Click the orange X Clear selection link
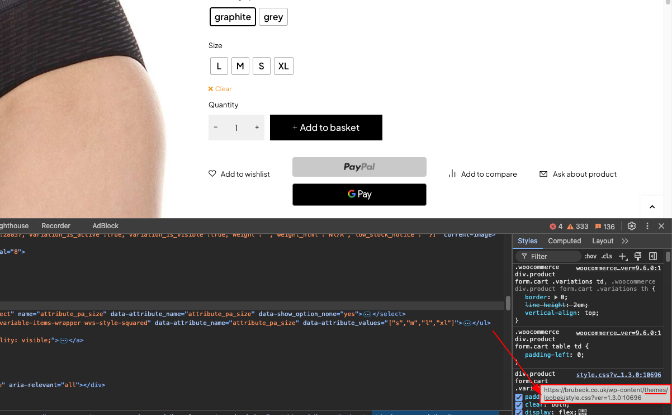The image size is (672, 415). pos(220,89)
